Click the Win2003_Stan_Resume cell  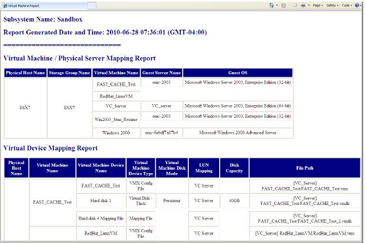[116, 119]
